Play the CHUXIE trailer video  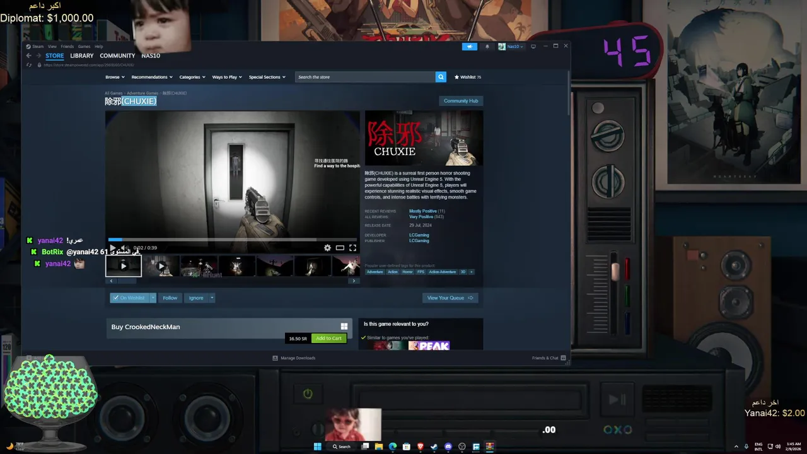point(113,248)
